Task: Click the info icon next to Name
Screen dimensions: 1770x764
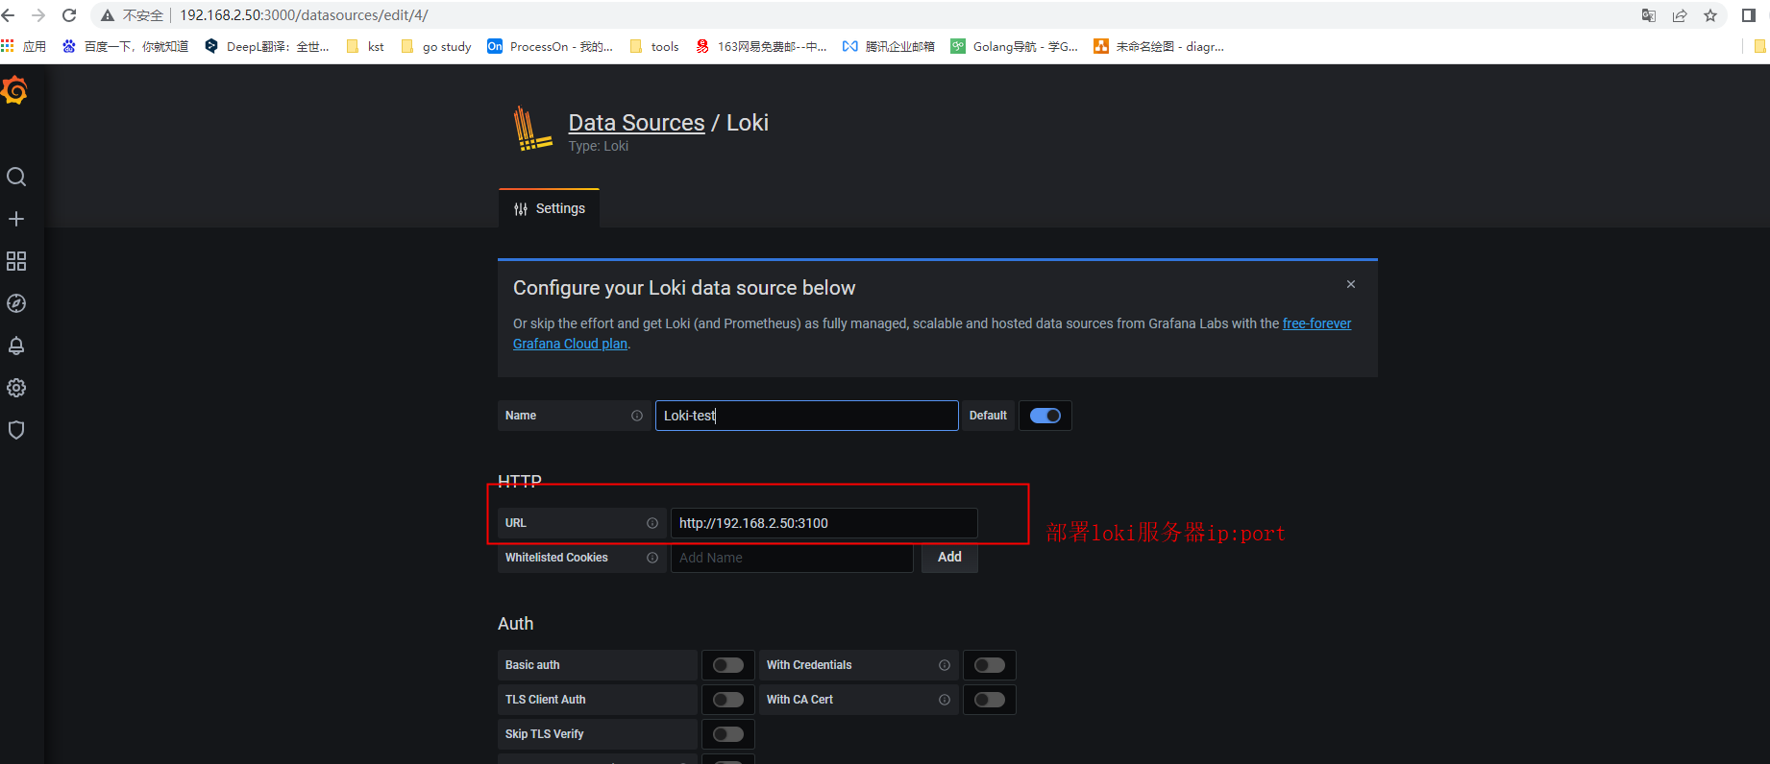Action: point(637,416)
